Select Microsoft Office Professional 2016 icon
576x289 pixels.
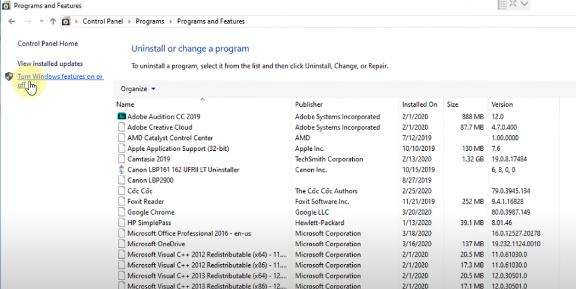[122, 233]
